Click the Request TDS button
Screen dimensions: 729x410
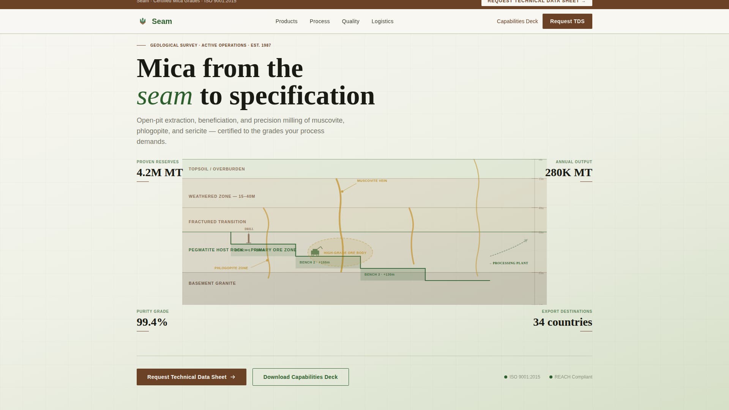pyautogui.click(x=567, y=21)
